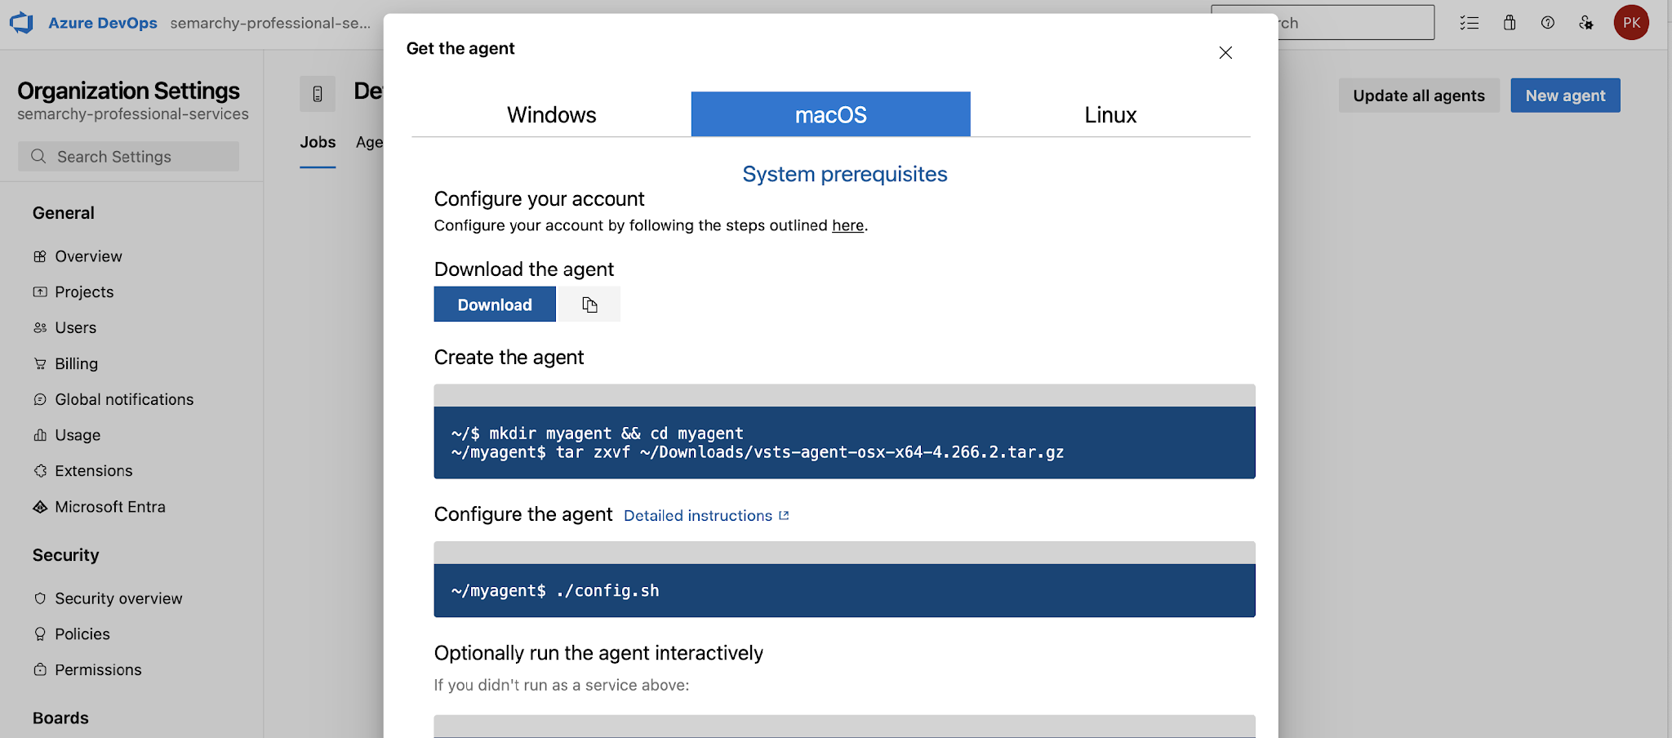Screen dimensions: 1672x738
Task: Switch to the Linux tab
Action: pyautogui.click(x=1110, y=114)
